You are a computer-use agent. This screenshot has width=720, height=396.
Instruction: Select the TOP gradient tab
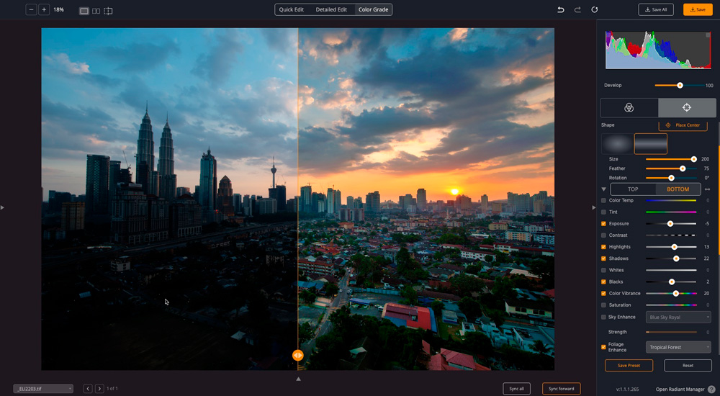[633, 189]
